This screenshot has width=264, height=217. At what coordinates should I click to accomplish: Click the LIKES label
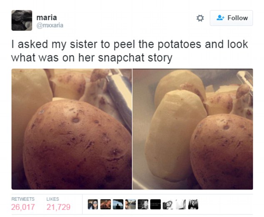coord(53,199)
